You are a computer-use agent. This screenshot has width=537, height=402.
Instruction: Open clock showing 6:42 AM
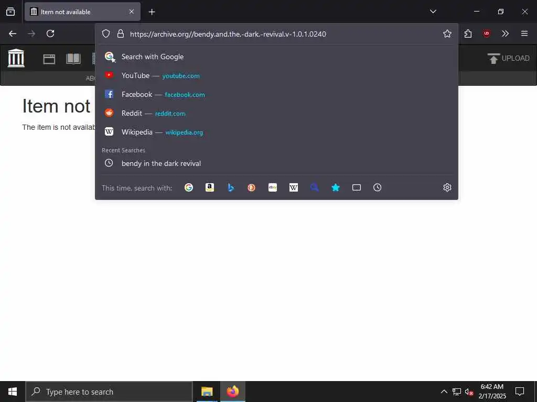(x=492, y=392)
